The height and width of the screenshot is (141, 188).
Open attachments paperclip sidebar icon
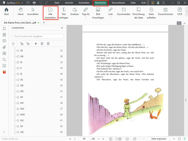pyautogui.click(x=4, y=47)
